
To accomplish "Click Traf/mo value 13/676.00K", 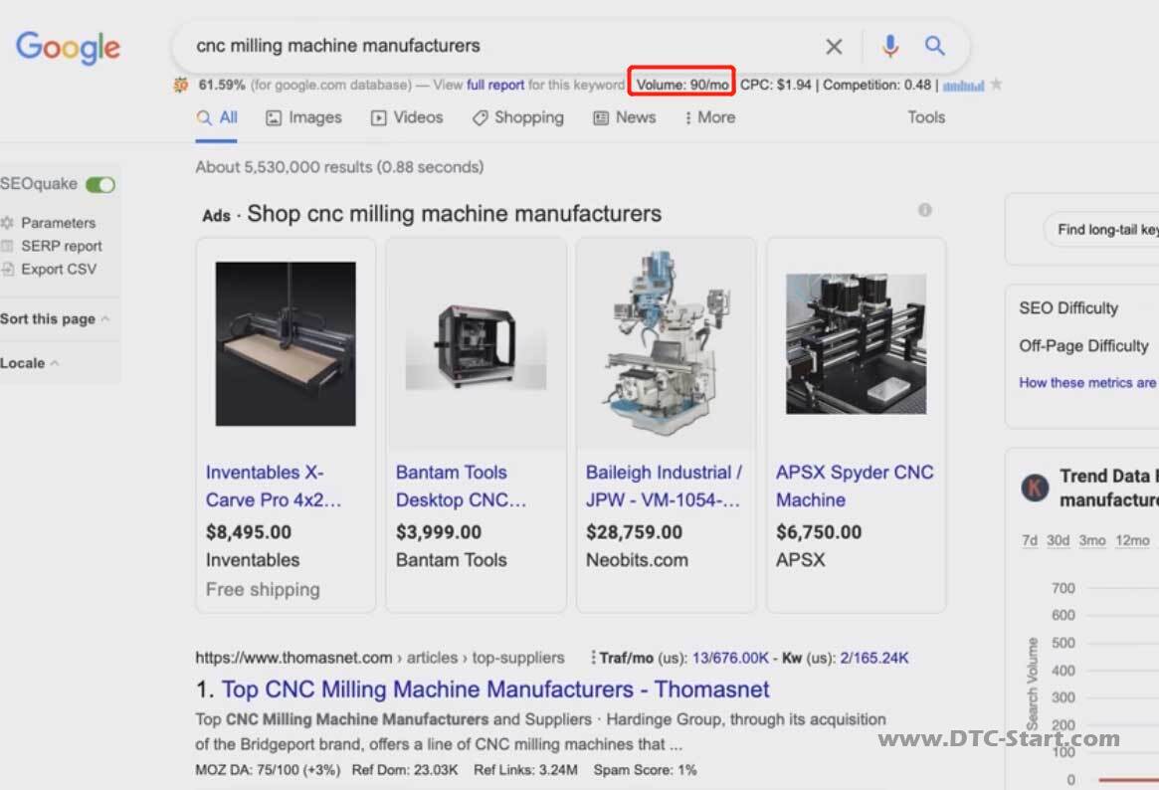I will tap(730, 658).
